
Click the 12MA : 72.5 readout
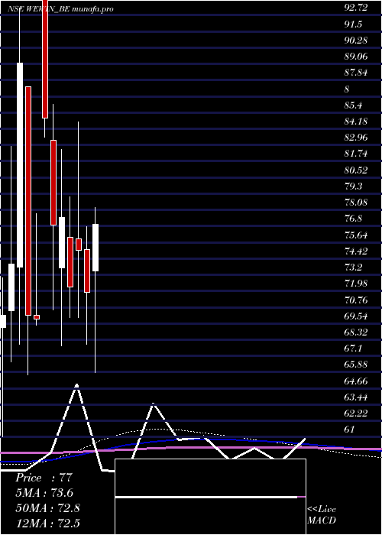[x=47, y=523]
